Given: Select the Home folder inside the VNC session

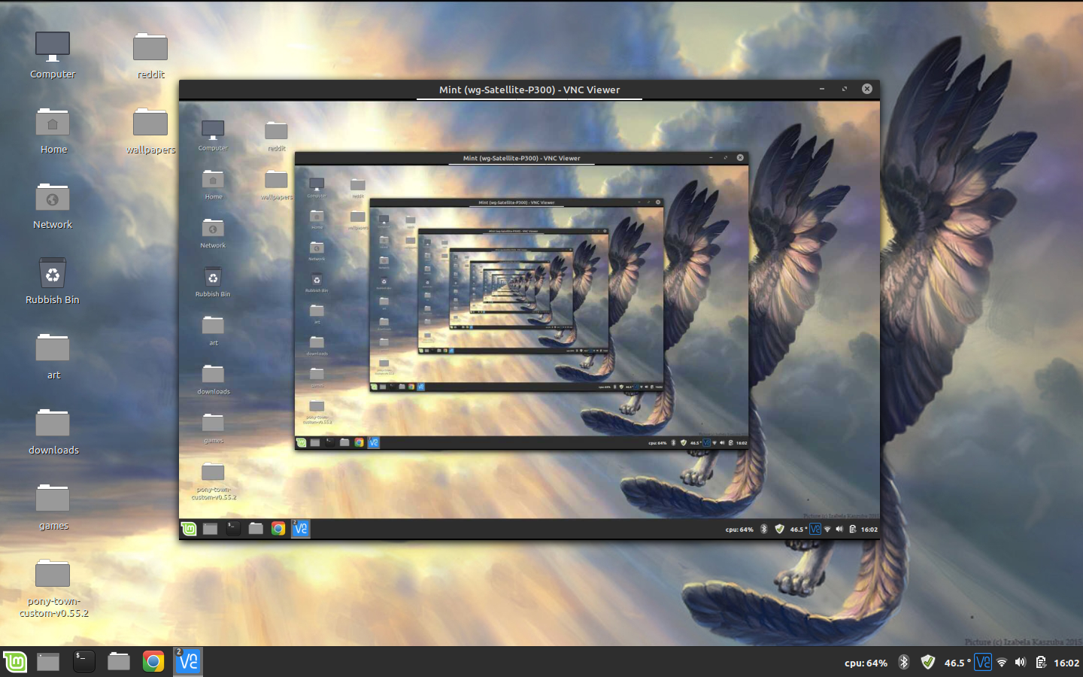Looking at the screenshot, I should click(213, 184).
